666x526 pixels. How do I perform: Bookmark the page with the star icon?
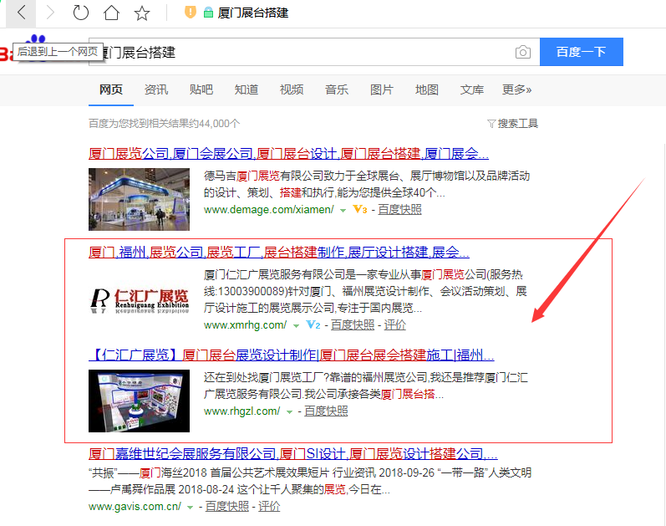point(142,13)
